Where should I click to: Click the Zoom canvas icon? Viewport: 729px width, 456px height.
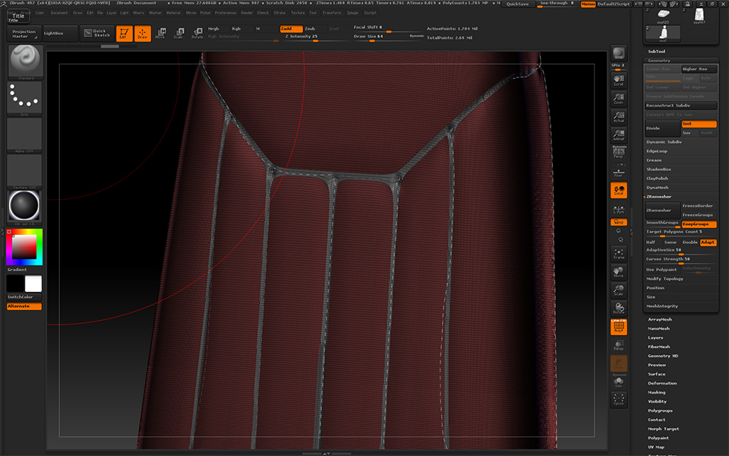click(618, 99)
